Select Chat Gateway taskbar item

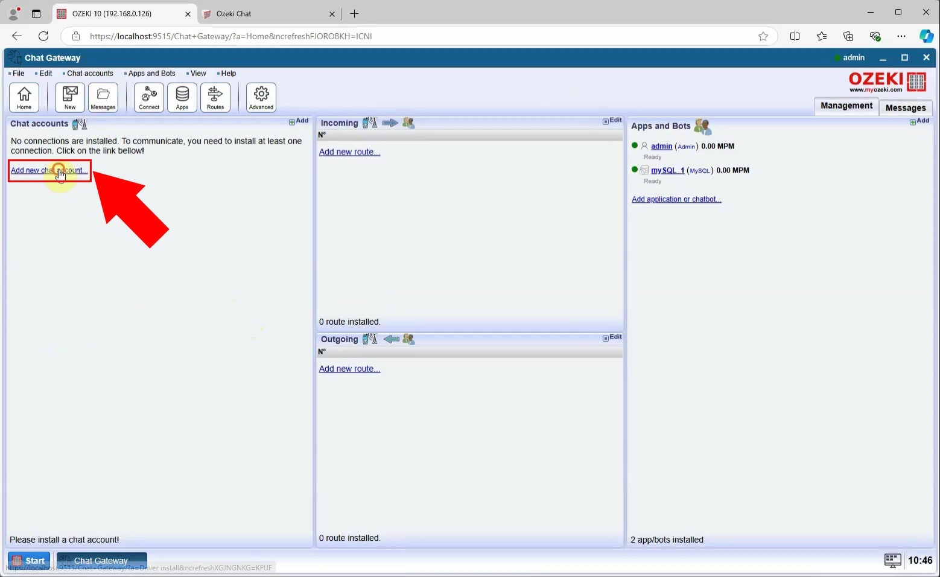pyautogui.click(x=102, y=561)
